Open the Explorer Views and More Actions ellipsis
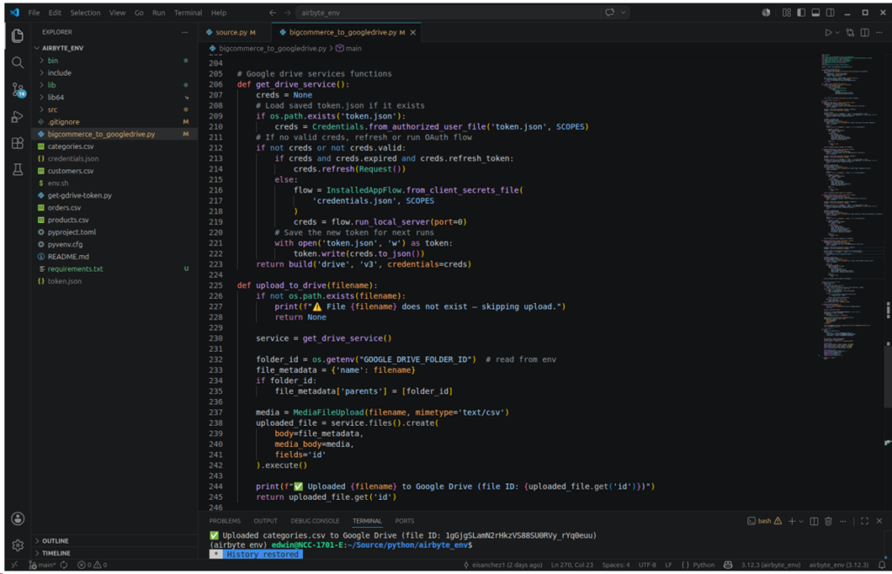Screen dimensions: 892x574 185,32
